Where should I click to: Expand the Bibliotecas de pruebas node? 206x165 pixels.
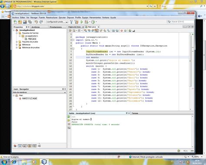(x=17, y=47)
